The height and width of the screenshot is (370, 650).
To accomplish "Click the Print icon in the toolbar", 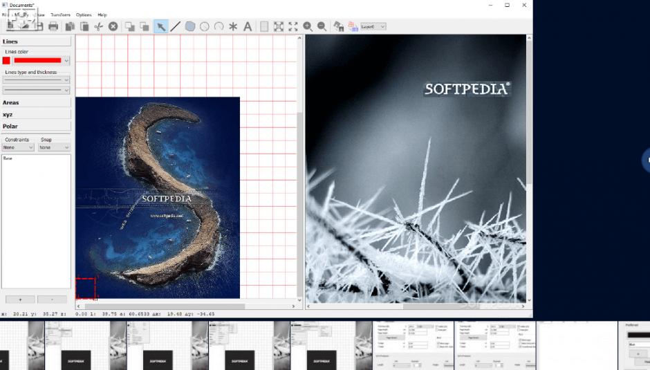I will [53, 26].
